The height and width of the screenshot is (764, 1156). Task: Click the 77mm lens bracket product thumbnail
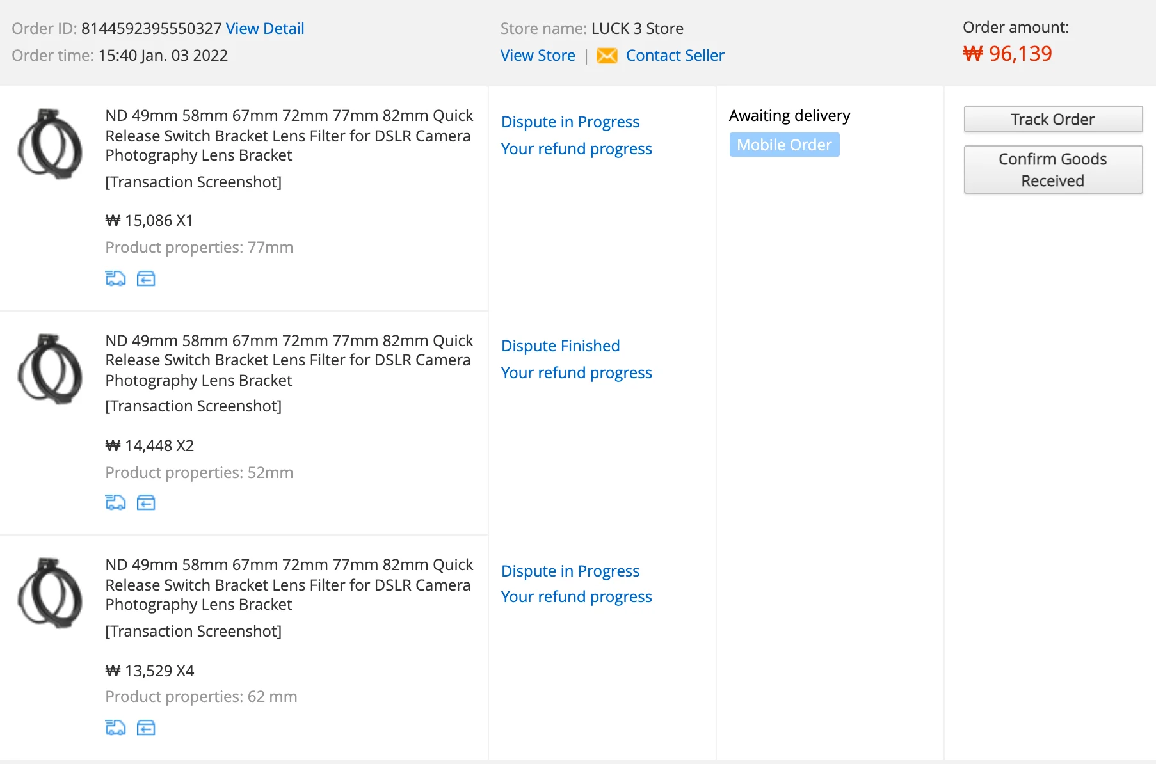click(x=50, y=144)
